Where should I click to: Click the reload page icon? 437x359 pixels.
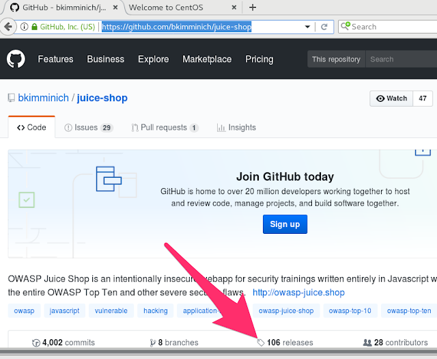(x=324, y=27)
